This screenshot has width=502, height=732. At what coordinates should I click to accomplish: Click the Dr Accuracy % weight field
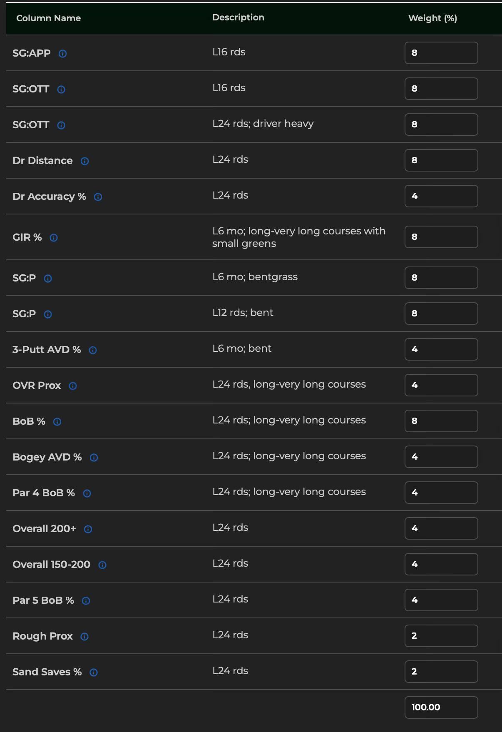(x=441, y=196)
